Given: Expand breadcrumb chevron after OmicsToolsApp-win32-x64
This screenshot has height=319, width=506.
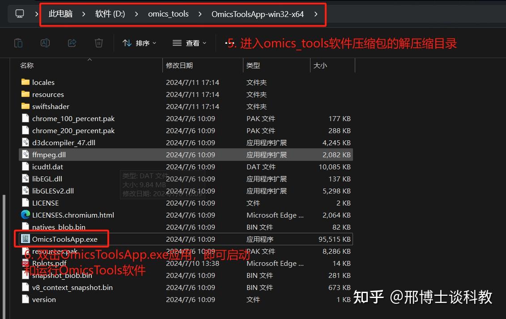Looking at the screenshot, I should (316, 14).
